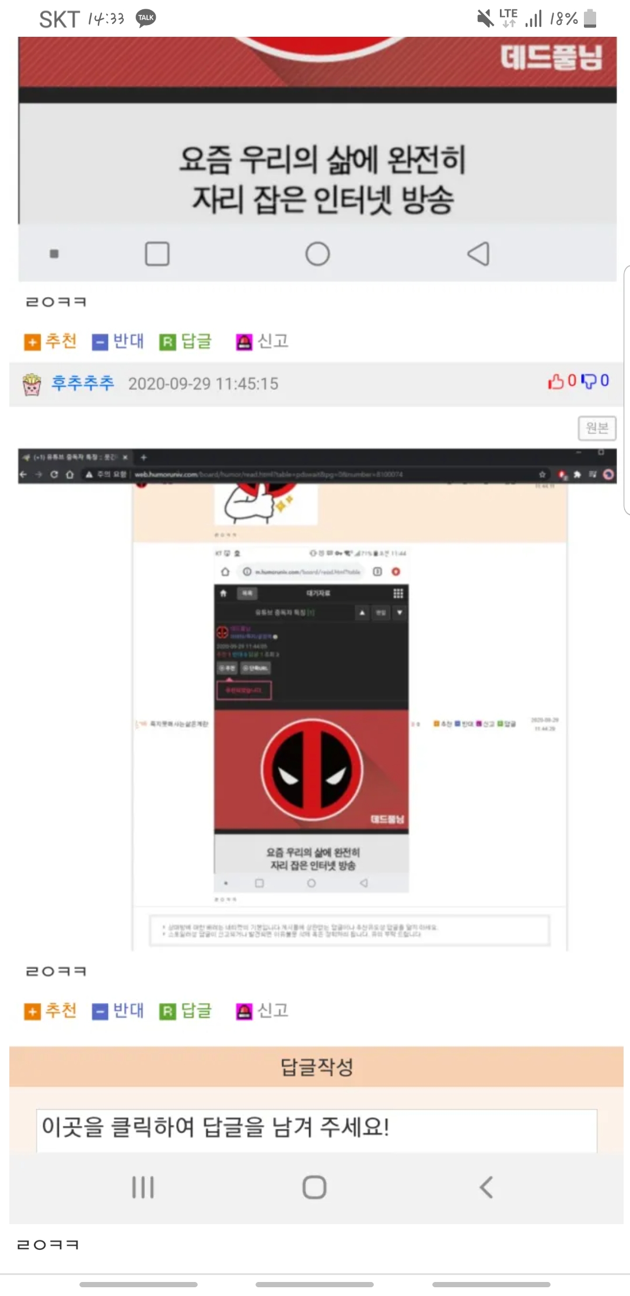Focus the 이곳을 클릭하여 답글을 남겨 주세요 field
This screenshot has width=630, height=1296.
click(x=317, y=1130)
